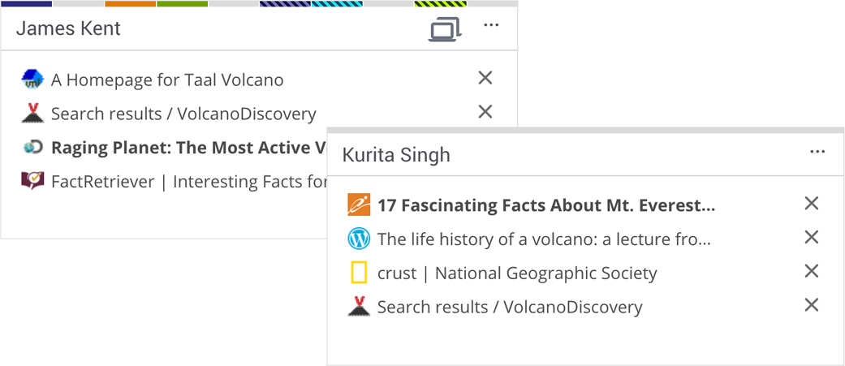
Task: Click the National Geographic yellow frame icon
Action: pyautogui.click(x=359, y=273)
